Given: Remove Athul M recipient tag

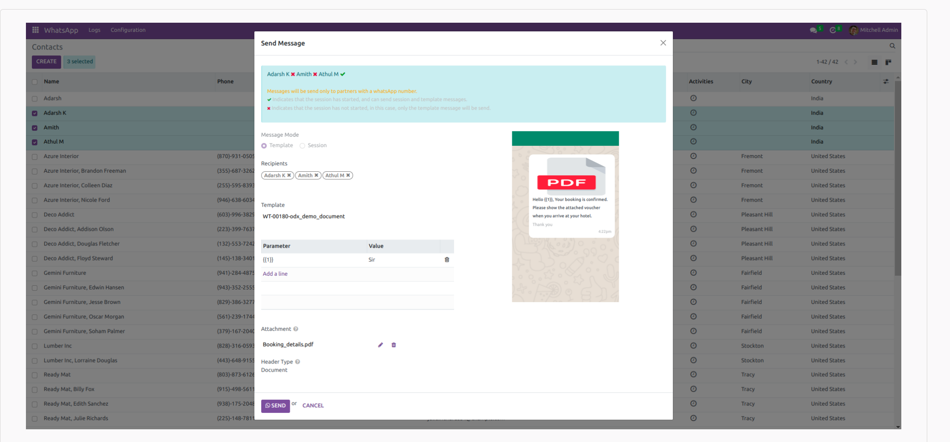Looking at the screenshot, I should [348, 175].
